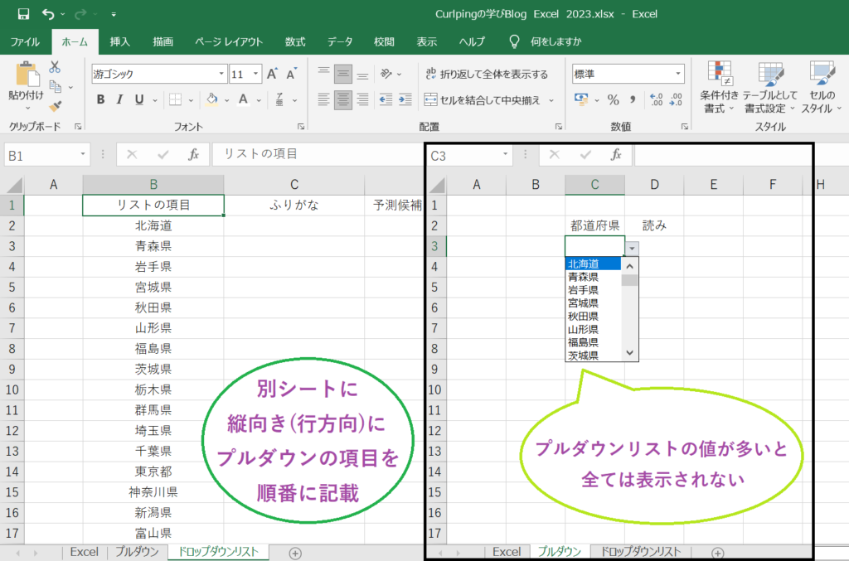Click the Undo arrow icon
Image resolution: width=849 pixels, height=561 pixels.
point(48,14)
